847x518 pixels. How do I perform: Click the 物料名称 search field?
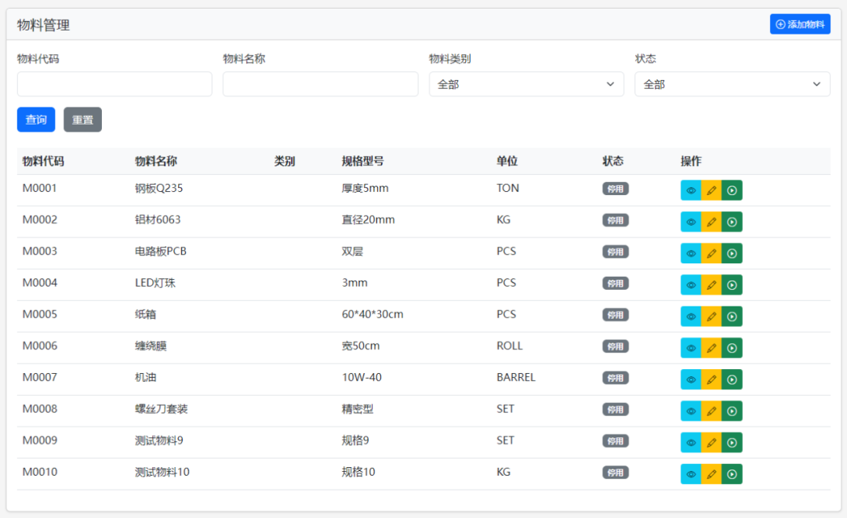[x=320, y=83]
